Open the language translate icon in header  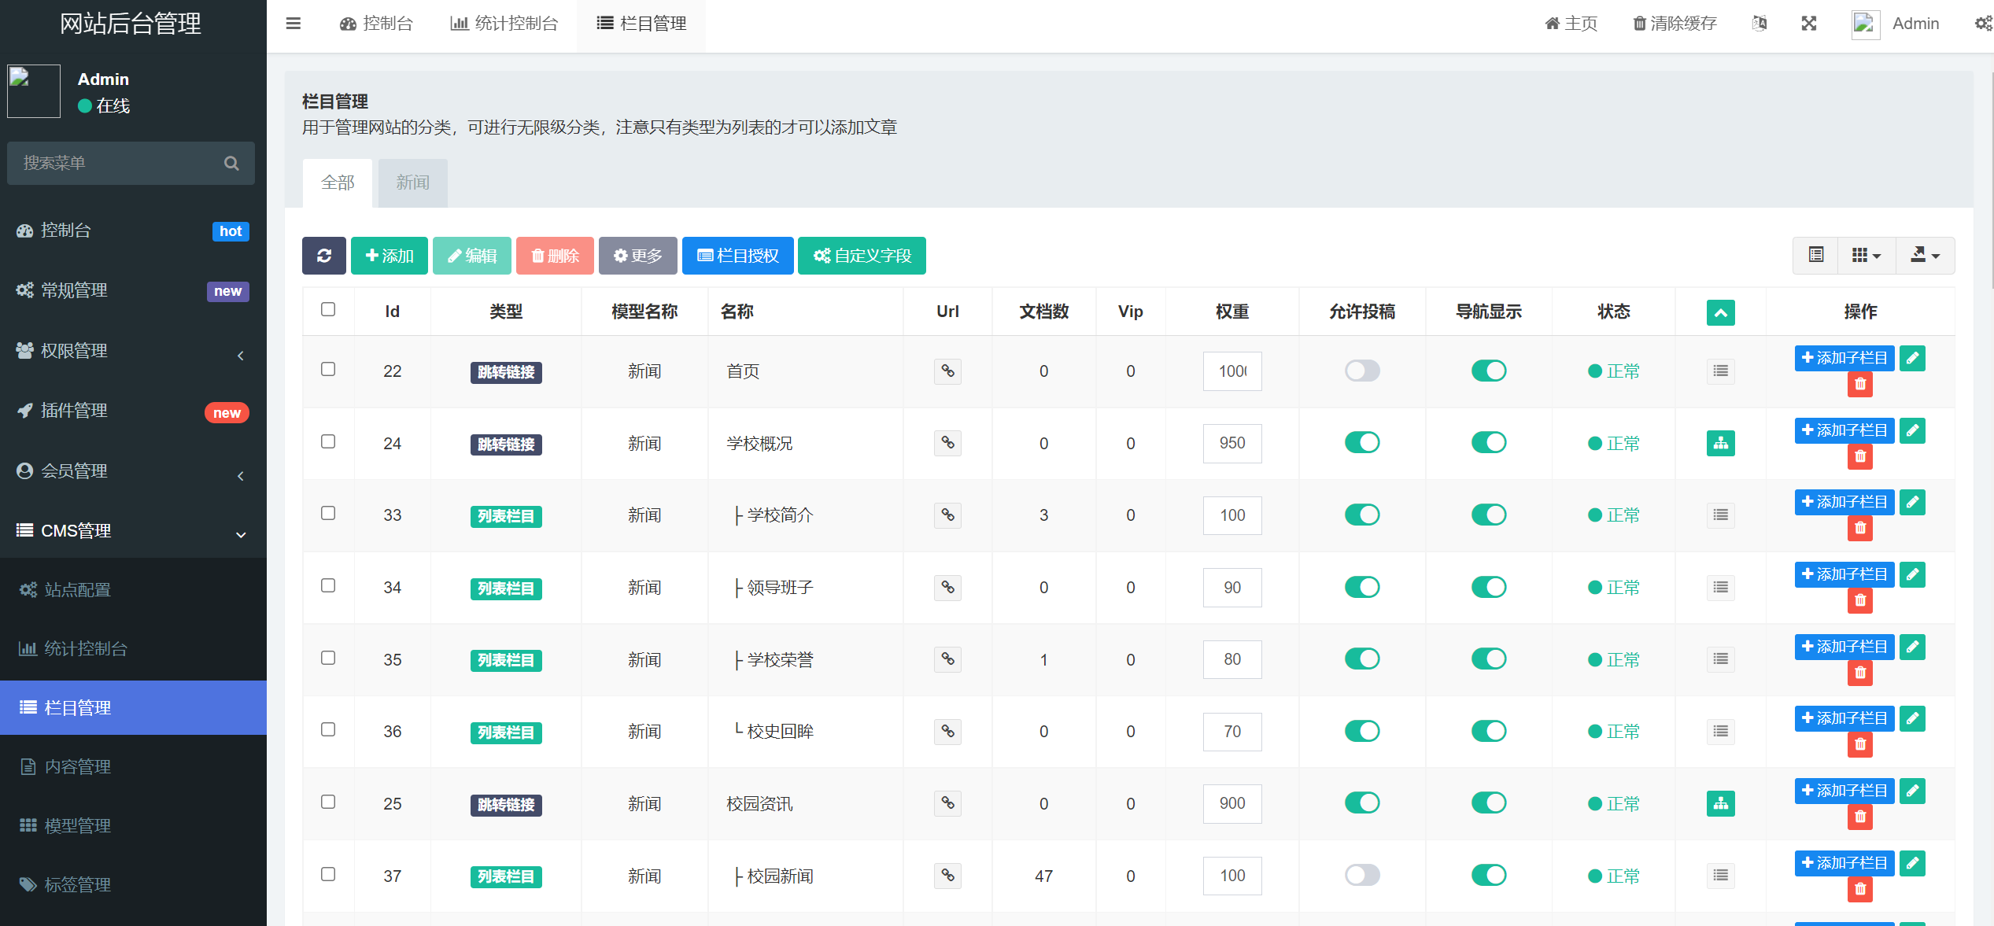(1760, 24)
